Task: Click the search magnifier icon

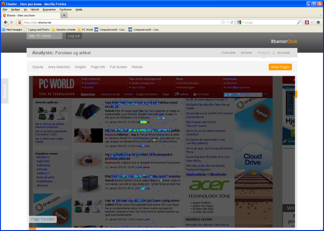Action: [x=299, y=23]
